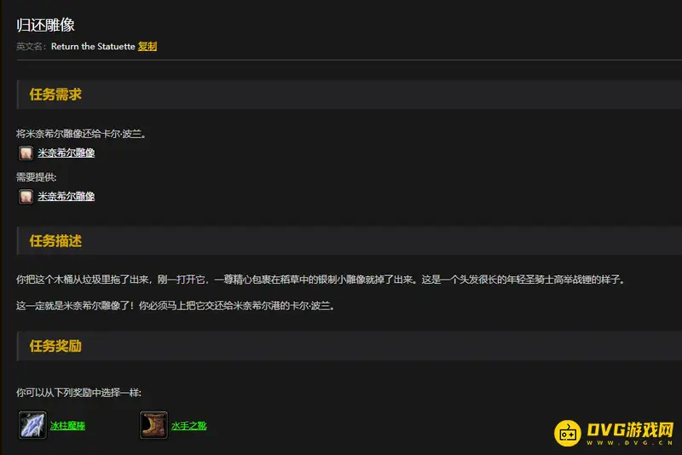Click the paragraph starting 这一定就是米奈希尔雕像了
The image size is (682, 455).
[x=176, y=306]
